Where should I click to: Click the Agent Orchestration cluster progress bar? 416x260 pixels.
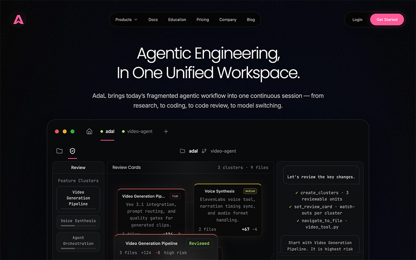point(78,249)
